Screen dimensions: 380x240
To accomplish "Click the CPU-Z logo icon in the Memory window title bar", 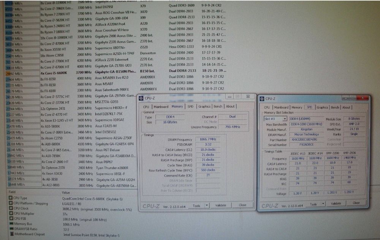I will point(141,98).
